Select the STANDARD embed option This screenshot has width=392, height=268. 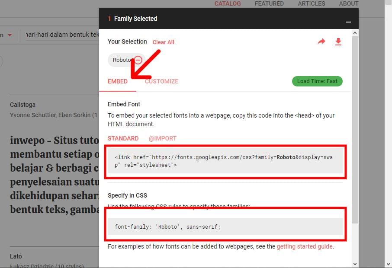point(123,138)
